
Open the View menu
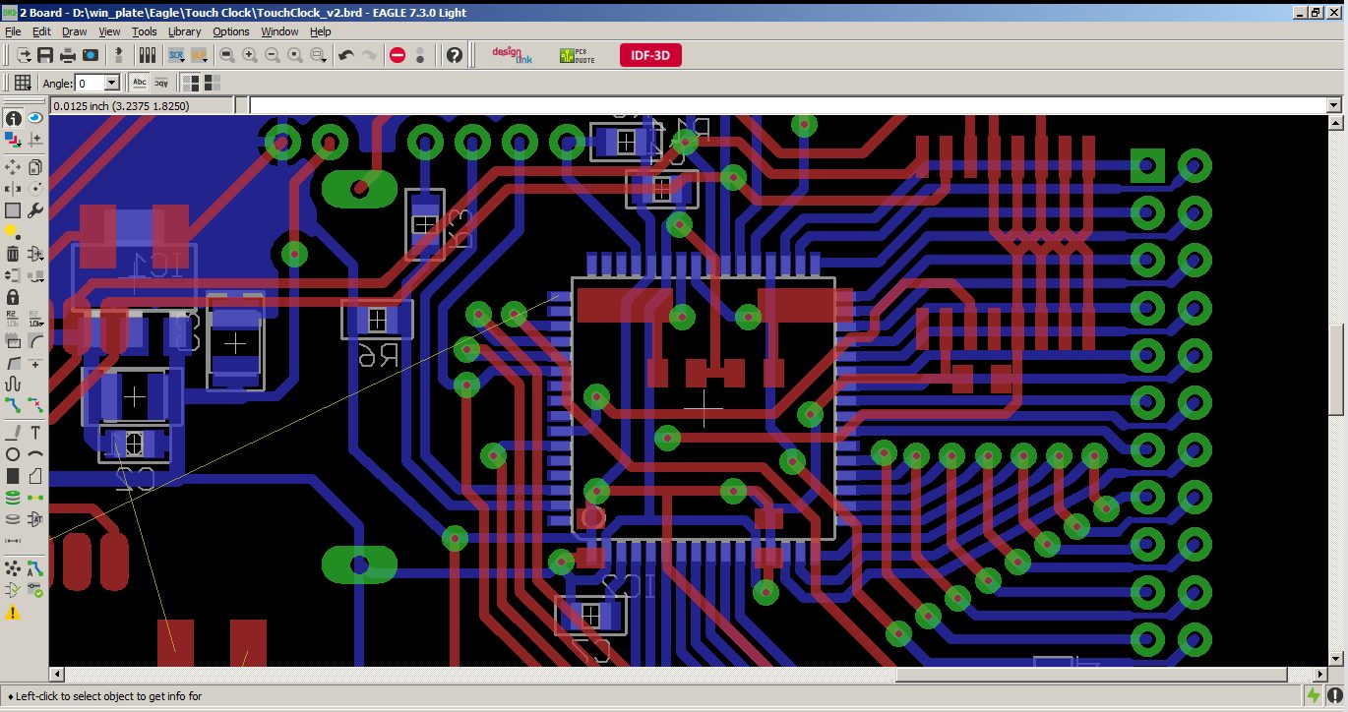click(x=109, y=31)
